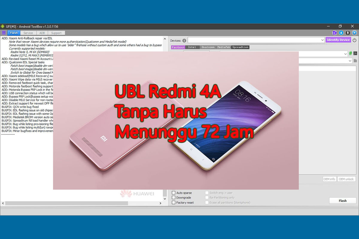The height and width of the screenshot is (239, 359).
Task: Enable the Auto sparse checkbox
Action: (174, 193)
